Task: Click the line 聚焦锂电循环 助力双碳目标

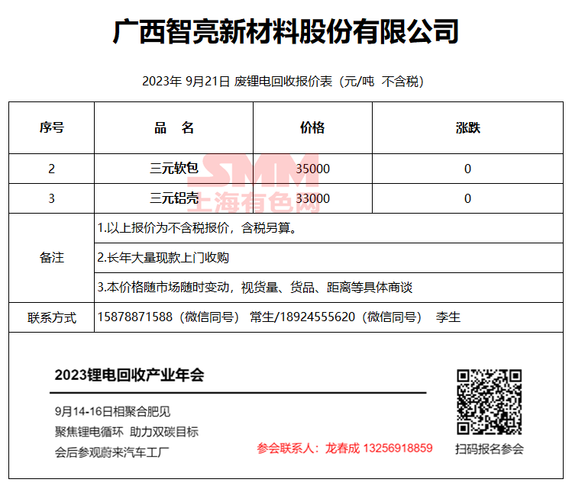Action: coord(127,432)
